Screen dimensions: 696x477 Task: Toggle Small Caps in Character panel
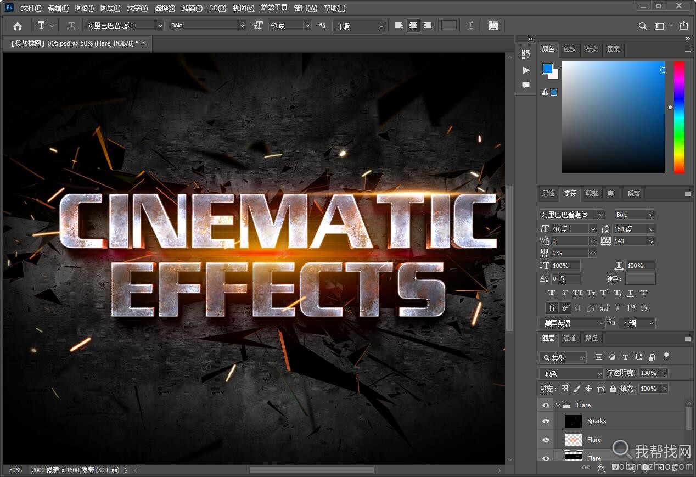[591, 293]
